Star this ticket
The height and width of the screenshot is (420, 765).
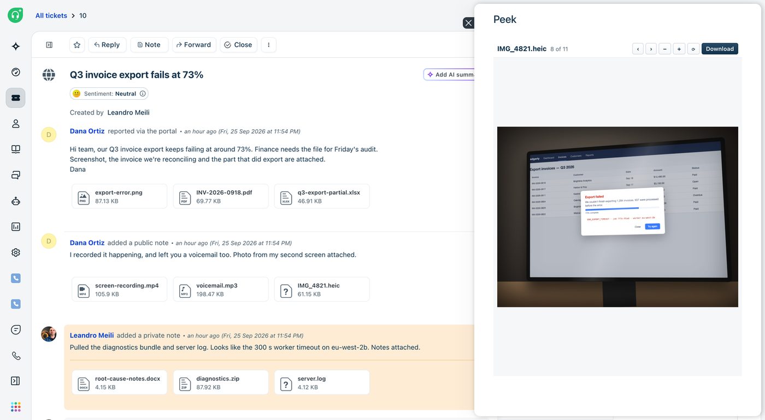(77, 45)
